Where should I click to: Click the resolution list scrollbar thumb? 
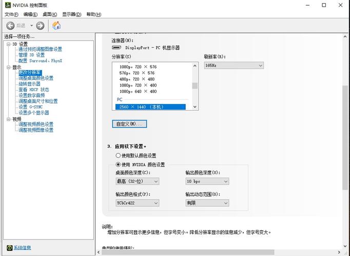195,86
